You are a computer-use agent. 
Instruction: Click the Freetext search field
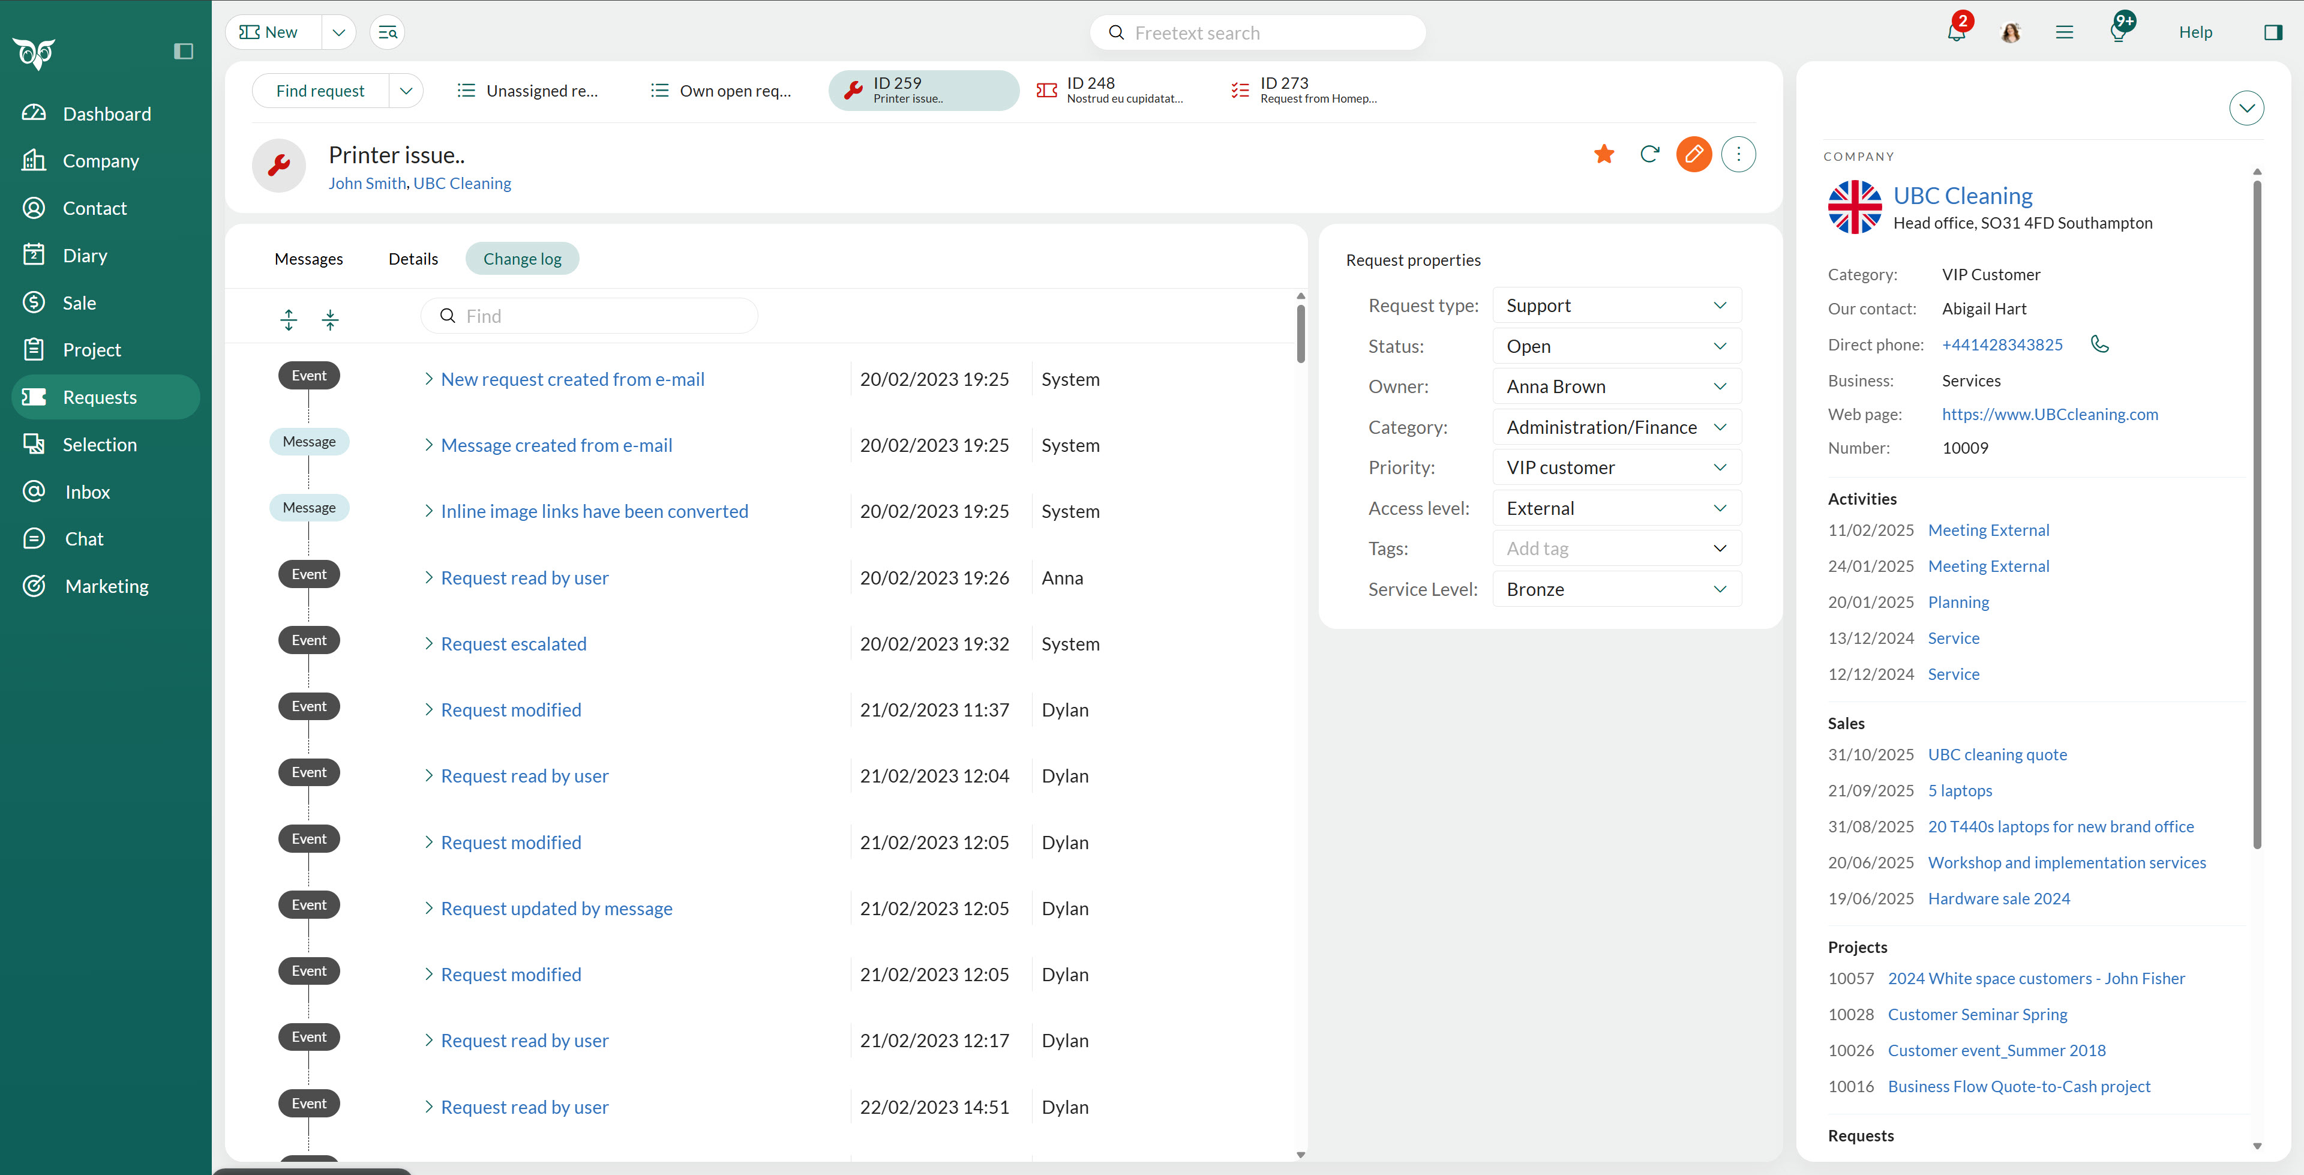pyautogui.click(x=1258, y=32)
